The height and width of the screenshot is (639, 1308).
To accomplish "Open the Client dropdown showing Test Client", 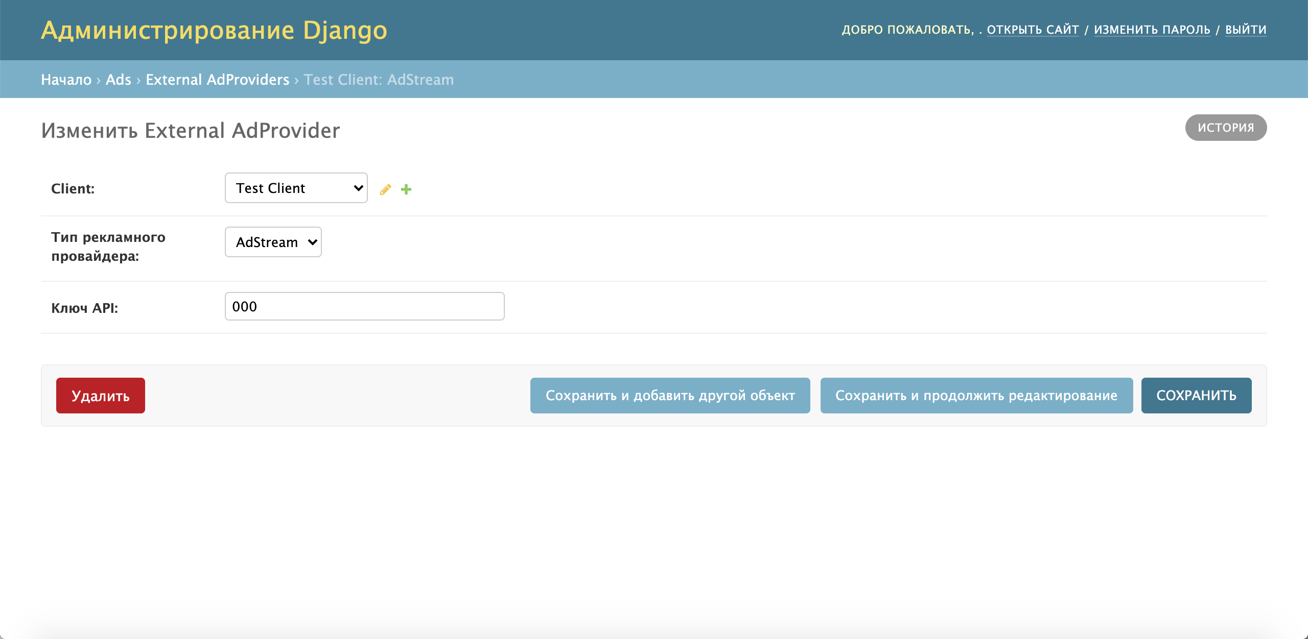I will click(296, 188).
